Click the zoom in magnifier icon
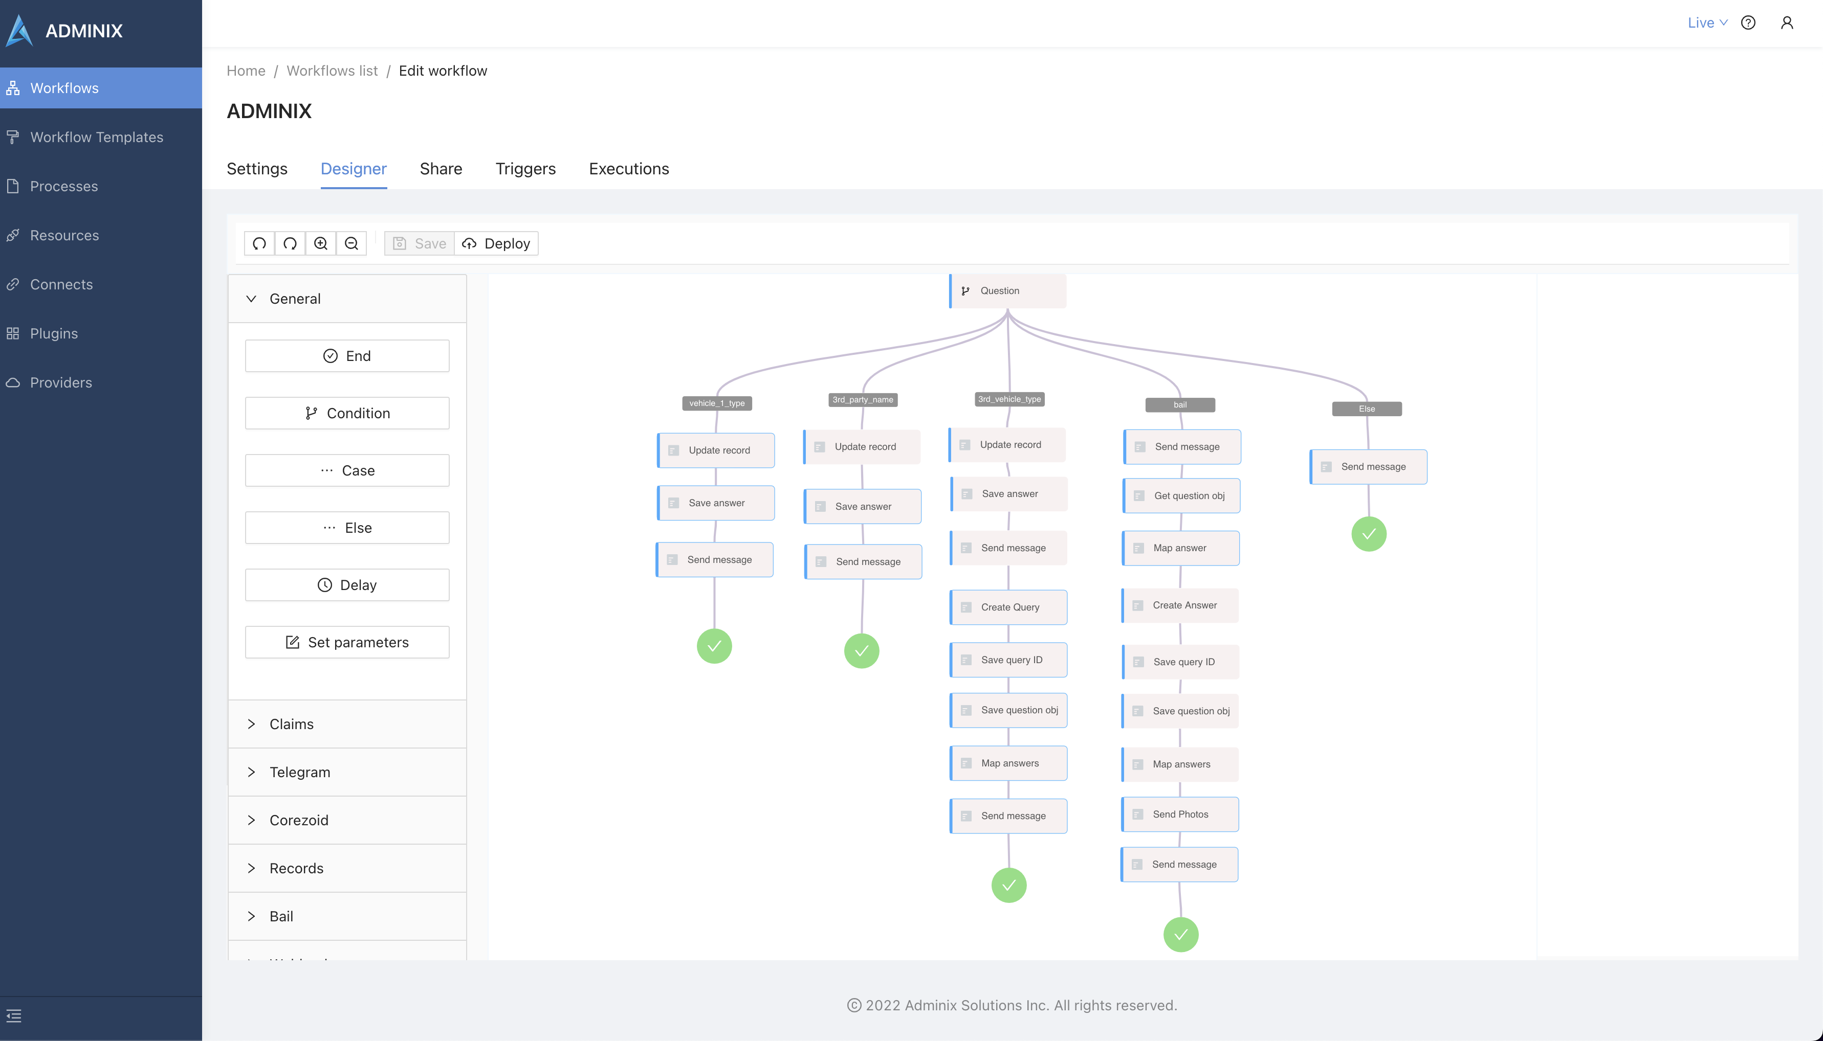Image resolution: width=1823 pixels, height=1041 pixels. pos(320,244)
